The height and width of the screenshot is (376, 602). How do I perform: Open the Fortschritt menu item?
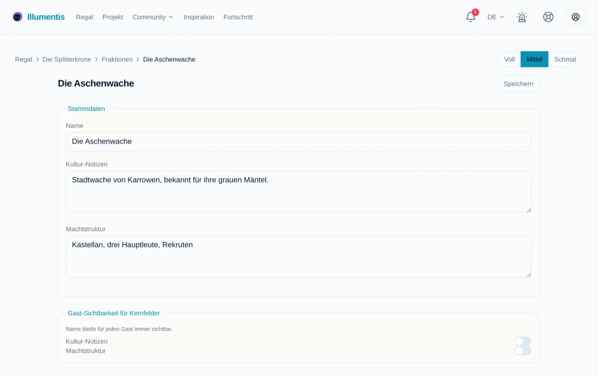tap(238, 17)
